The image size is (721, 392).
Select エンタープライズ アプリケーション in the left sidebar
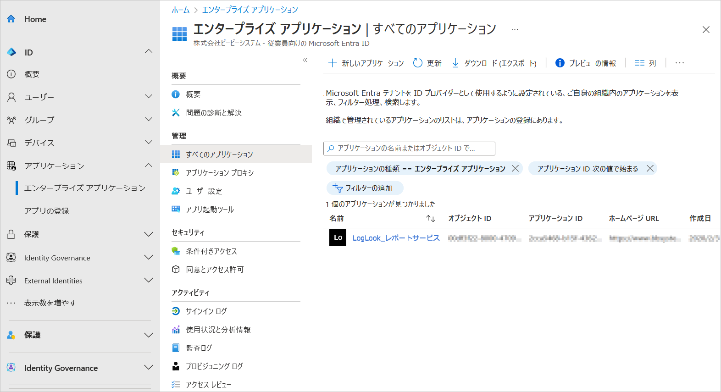[85, 188]
